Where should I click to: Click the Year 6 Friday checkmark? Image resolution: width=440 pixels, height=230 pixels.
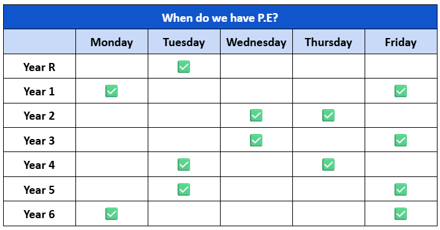click(401, 214)
